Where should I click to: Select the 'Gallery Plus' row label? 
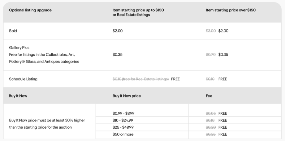coord(19,48)
